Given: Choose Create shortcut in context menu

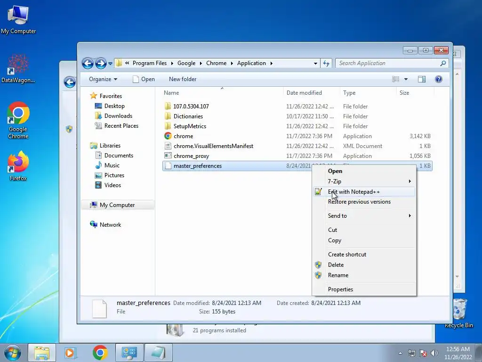Looking at the screenshot, I should point(364,255).
